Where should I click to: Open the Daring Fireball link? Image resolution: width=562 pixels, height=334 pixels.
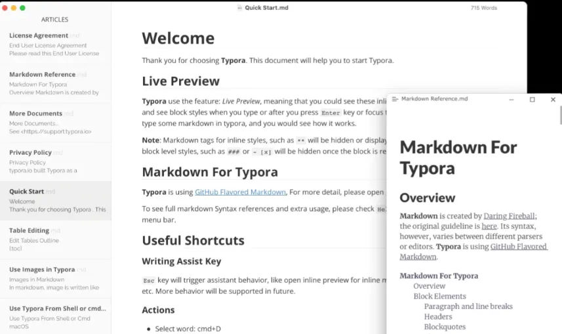click(510, 216)
